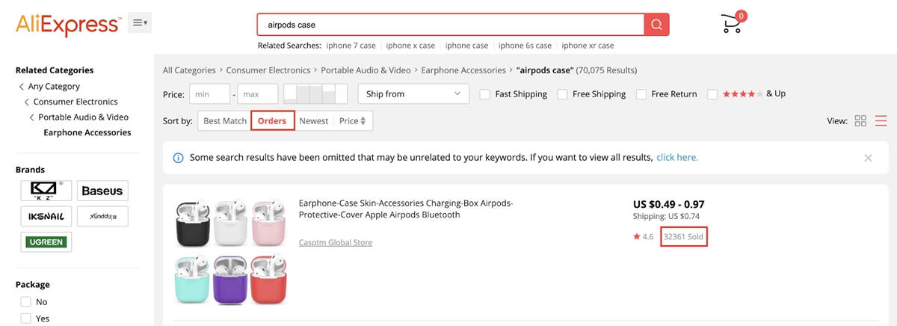Visit Casptm Global Store
Image resolution: width=897 pixels, height=326 pixels.
tap(335, 242)
